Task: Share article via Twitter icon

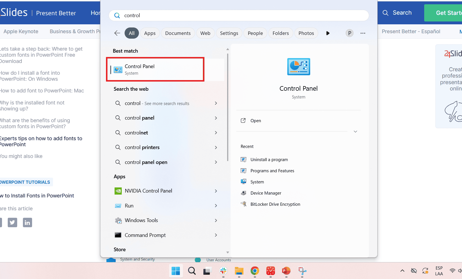Action: (x=12, y=222)
